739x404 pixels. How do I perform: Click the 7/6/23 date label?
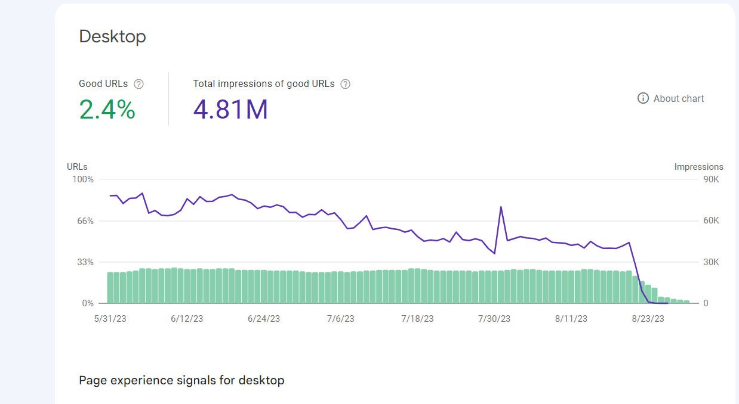pos(341,319)
